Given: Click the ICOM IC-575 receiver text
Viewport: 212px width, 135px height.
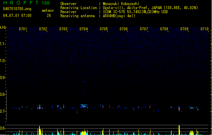Looking at the screenshot, I should (135, 12).
